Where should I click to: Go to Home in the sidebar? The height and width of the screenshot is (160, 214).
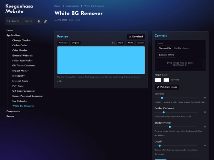coord(10,30)
